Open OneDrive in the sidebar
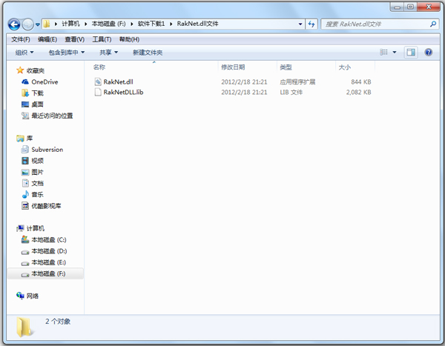Viewport: 445px width, 346px height. (44, 81)
